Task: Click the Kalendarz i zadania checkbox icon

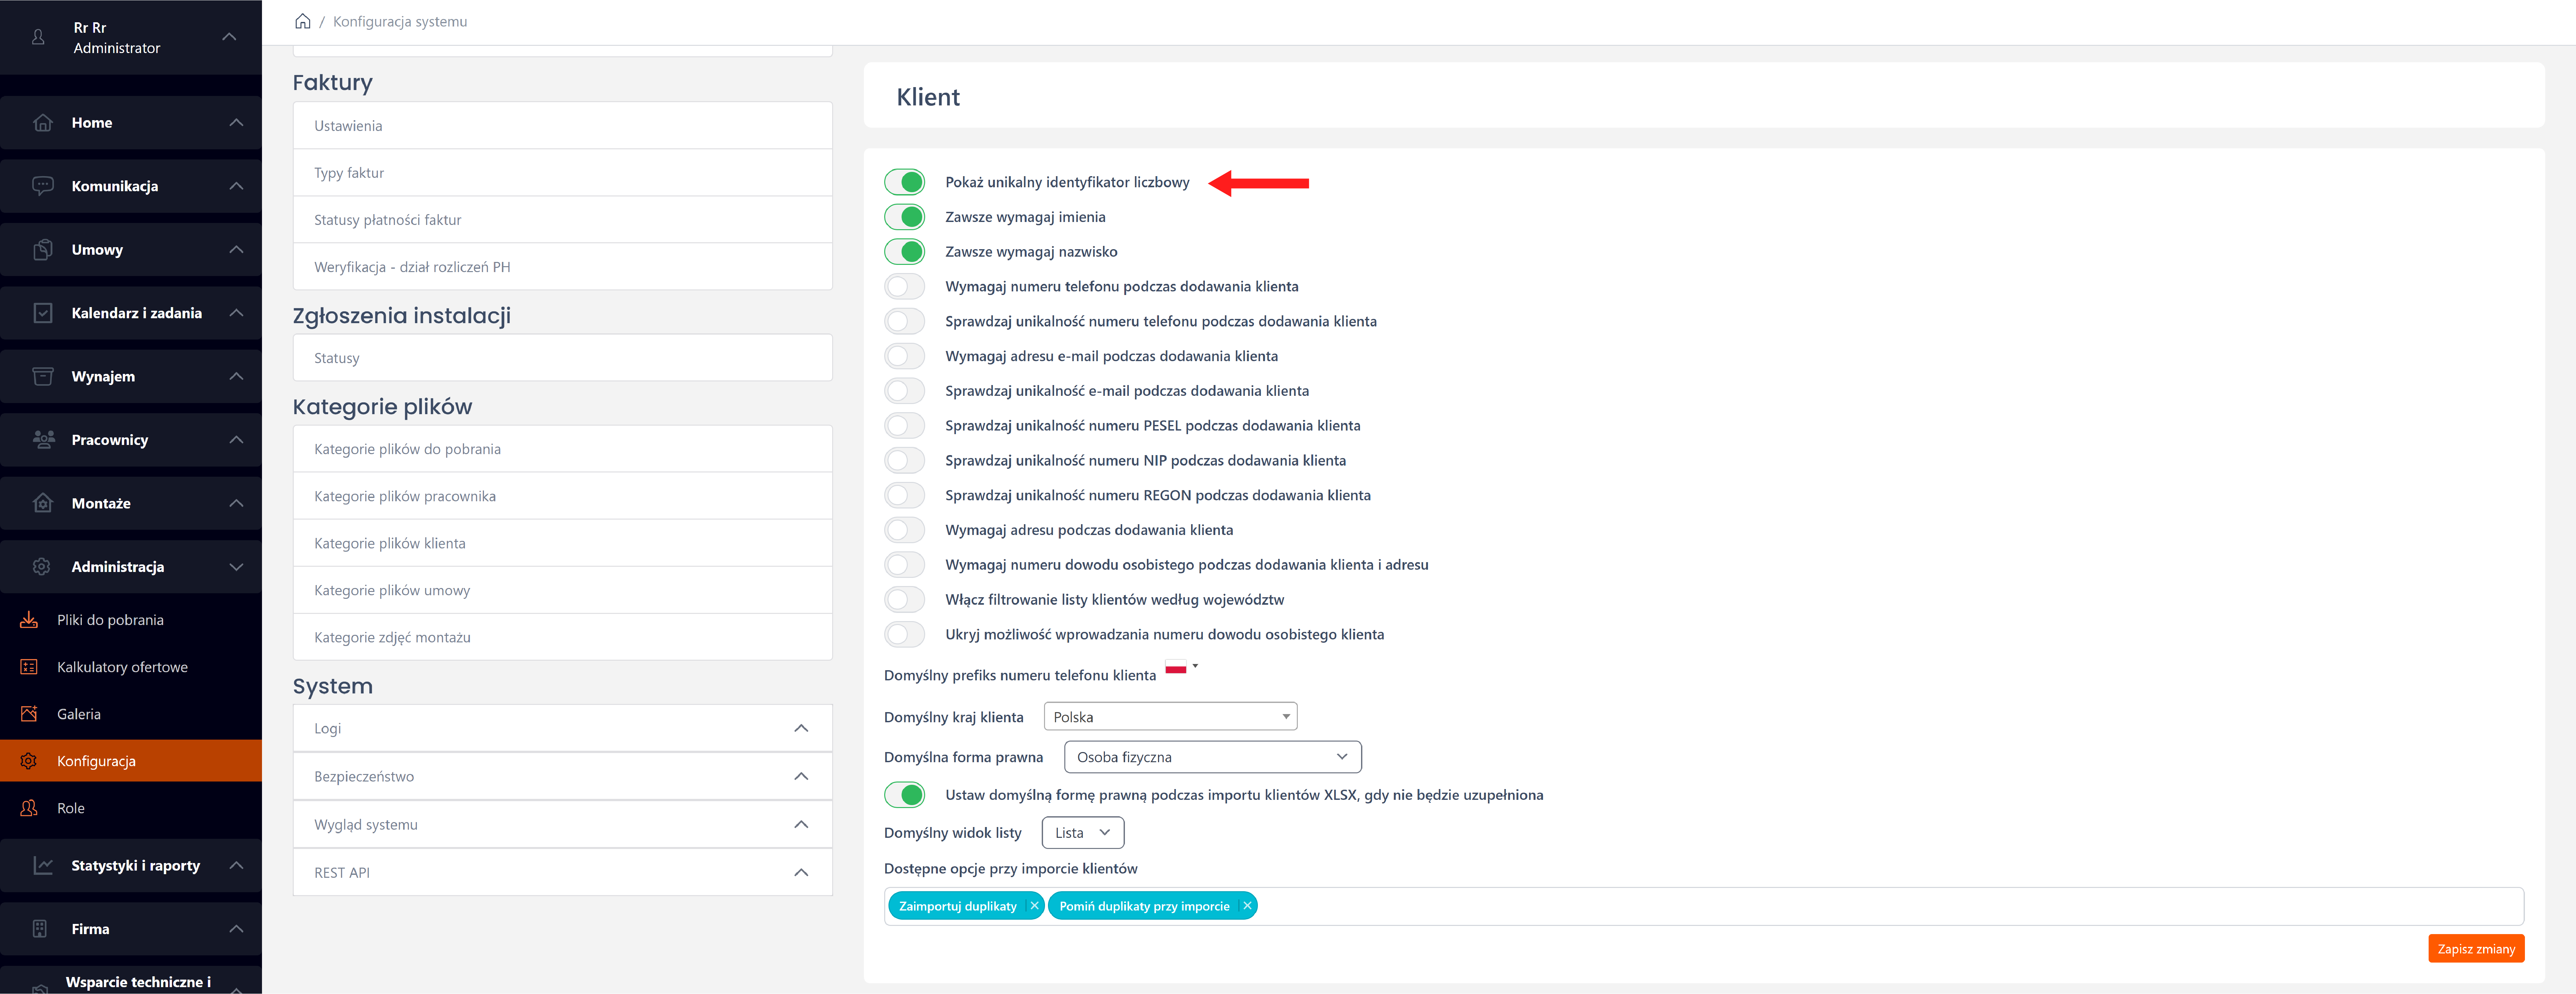Action: click(43, 313)
